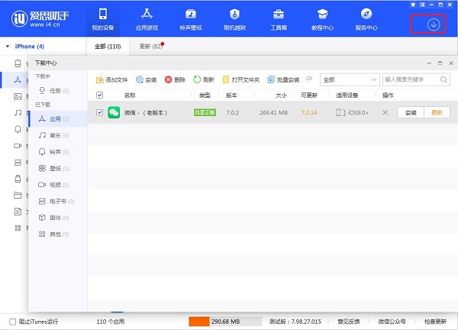Click the orange 更新 button for WeChat
Viewport: 458px width, 330px height.
click(437, 112)
